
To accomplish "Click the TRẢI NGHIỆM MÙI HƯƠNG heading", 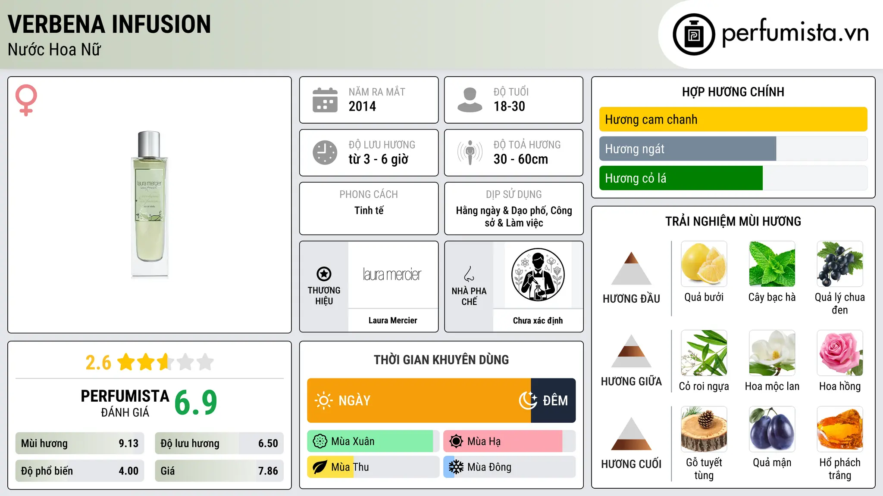I will click(733, 221).
